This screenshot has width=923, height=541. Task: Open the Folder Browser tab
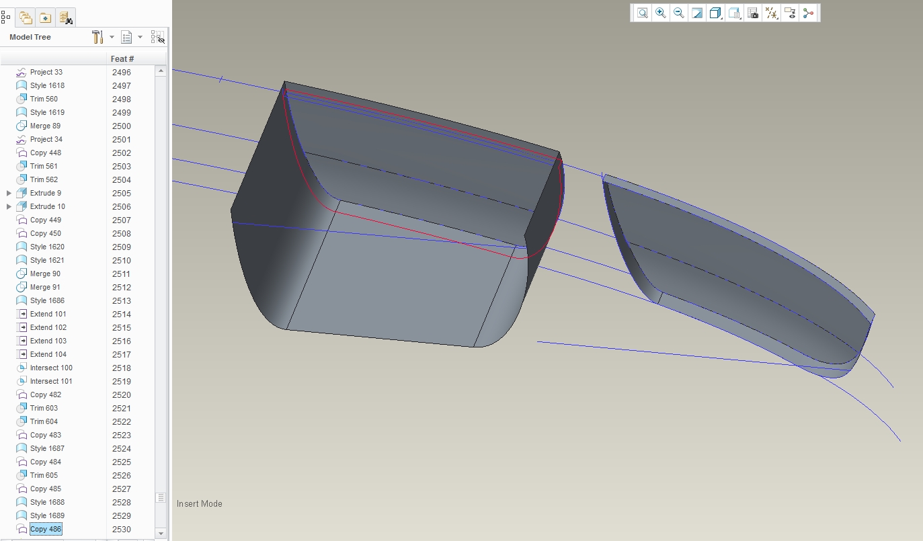[x=26, y=18]
